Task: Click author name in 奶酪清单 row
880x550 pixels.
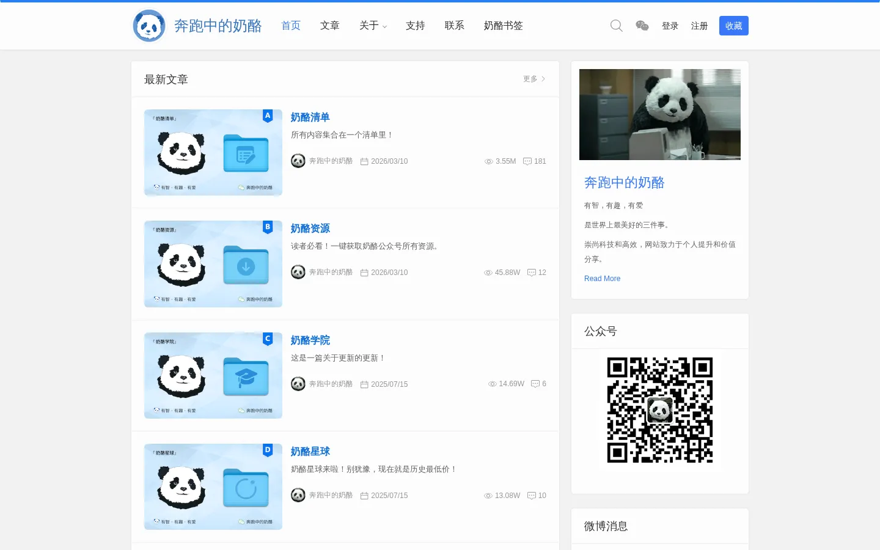Action: (x=331, y=161)
